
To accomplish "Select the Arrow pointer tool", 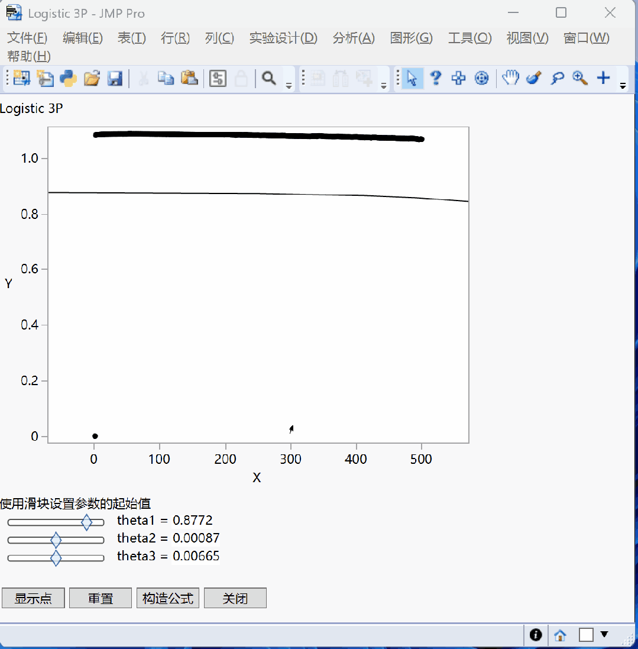I will [412, 78].
